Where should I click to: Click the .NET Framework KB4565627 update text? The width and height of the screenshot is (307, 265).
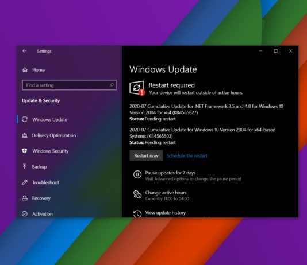pos(206,110)
